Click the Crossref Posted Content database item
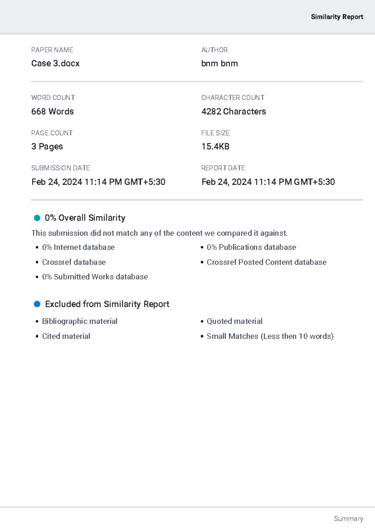Viewport: 375px width, 531px height. [267, 262]
